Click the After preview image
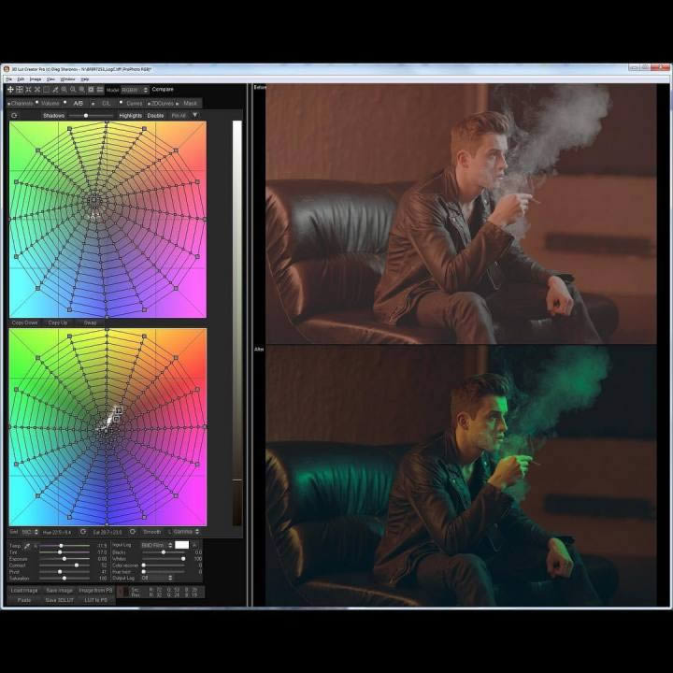673x673 pixels. point(461,477)
